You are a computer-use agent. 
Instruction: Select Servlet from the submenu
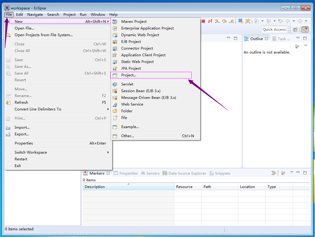(x=156, y=84)
